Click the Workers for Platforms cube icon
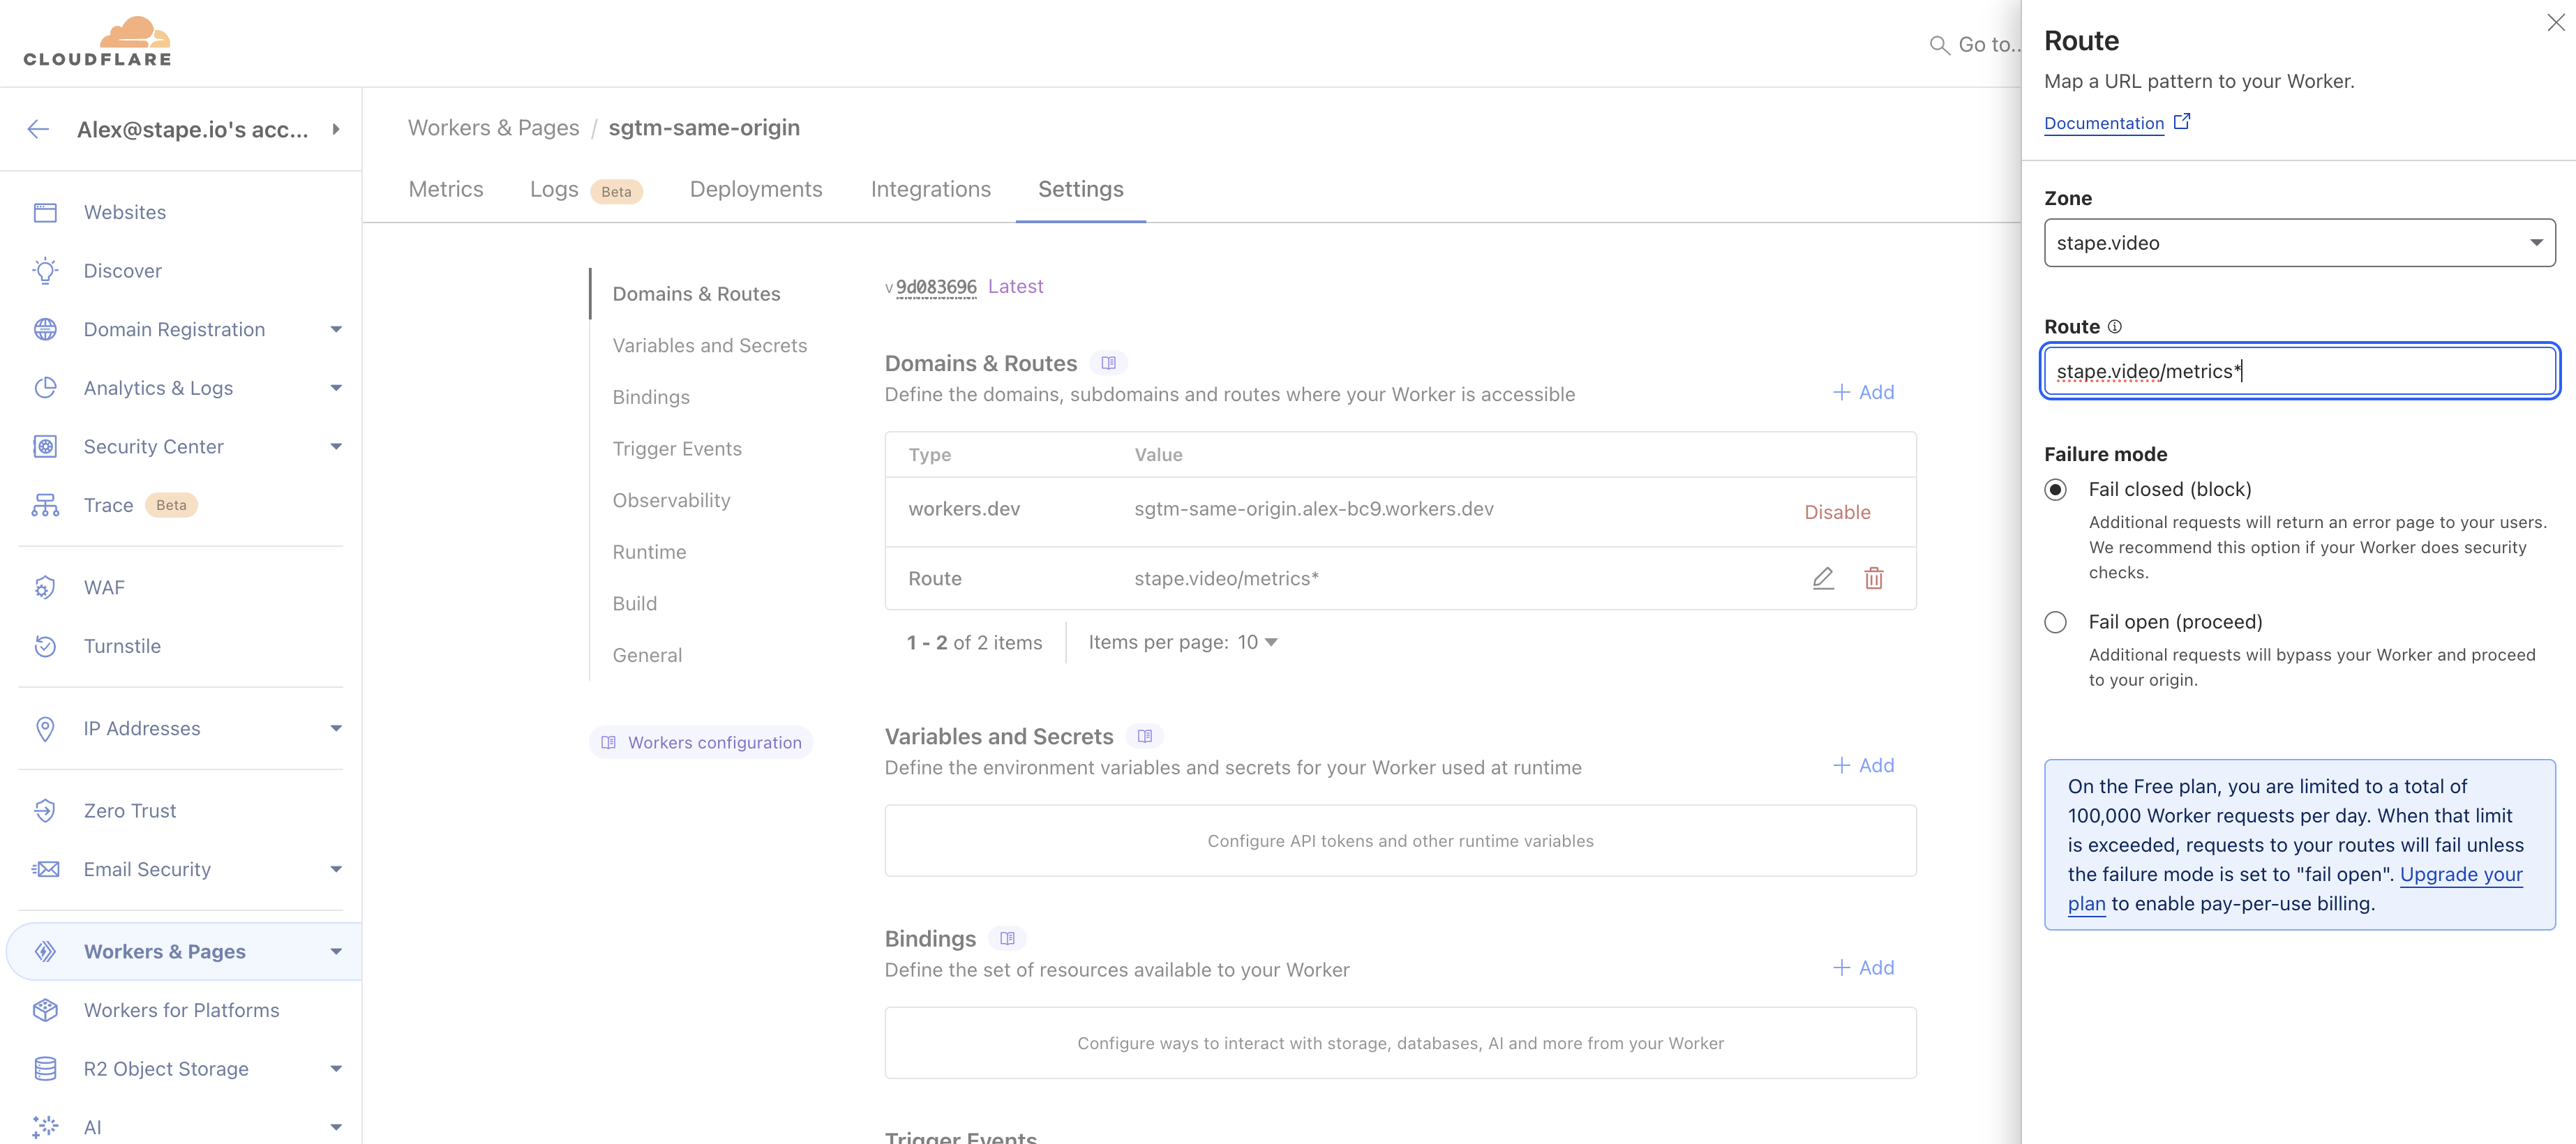The image size is (2576, 1144). tap(45, 1010)
